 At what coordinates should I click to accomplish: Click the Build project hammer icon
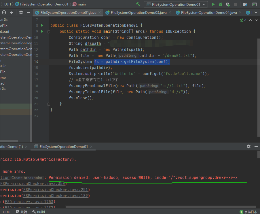[x=138, y=4]
